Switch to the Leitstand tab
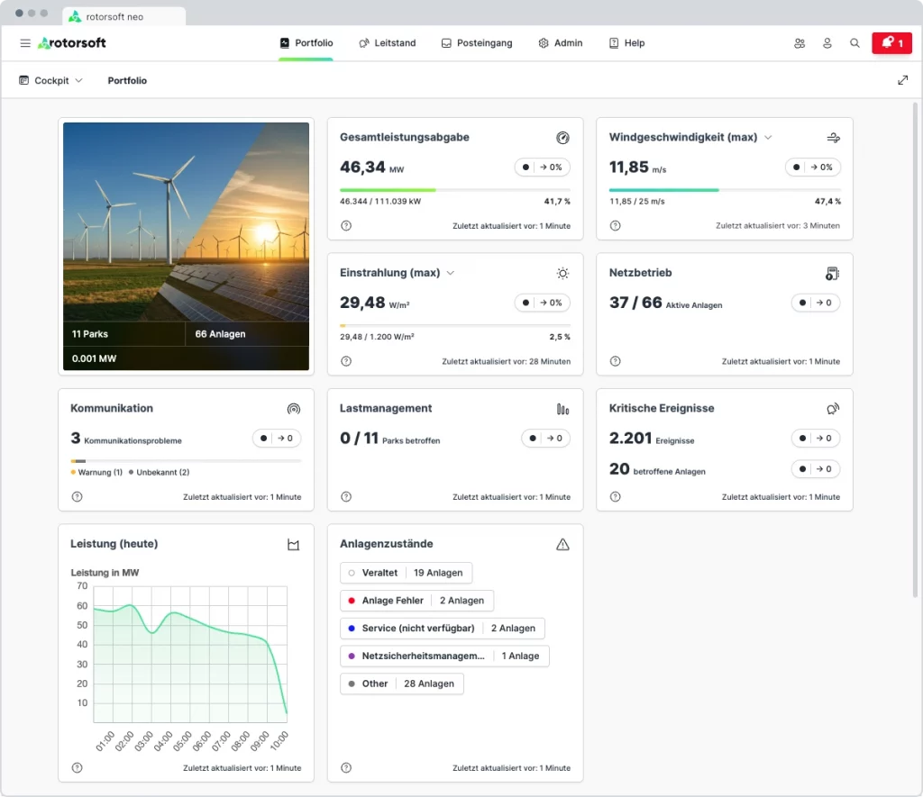The image size is (923, 797). pyautogui.click(x=387, y=43)
